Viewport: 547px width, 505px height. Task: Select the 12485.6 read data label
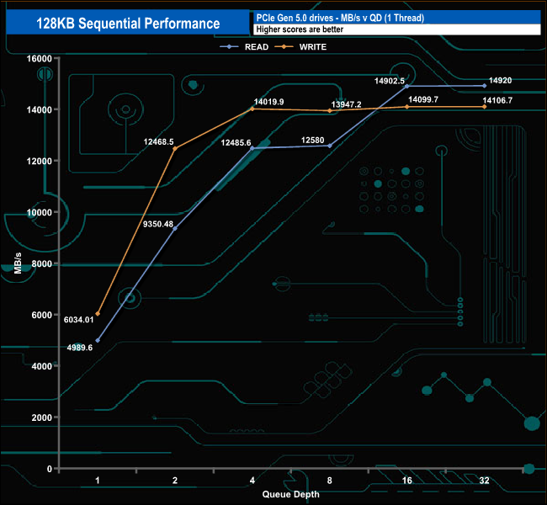pyautogui.click(x=236, y=143)
